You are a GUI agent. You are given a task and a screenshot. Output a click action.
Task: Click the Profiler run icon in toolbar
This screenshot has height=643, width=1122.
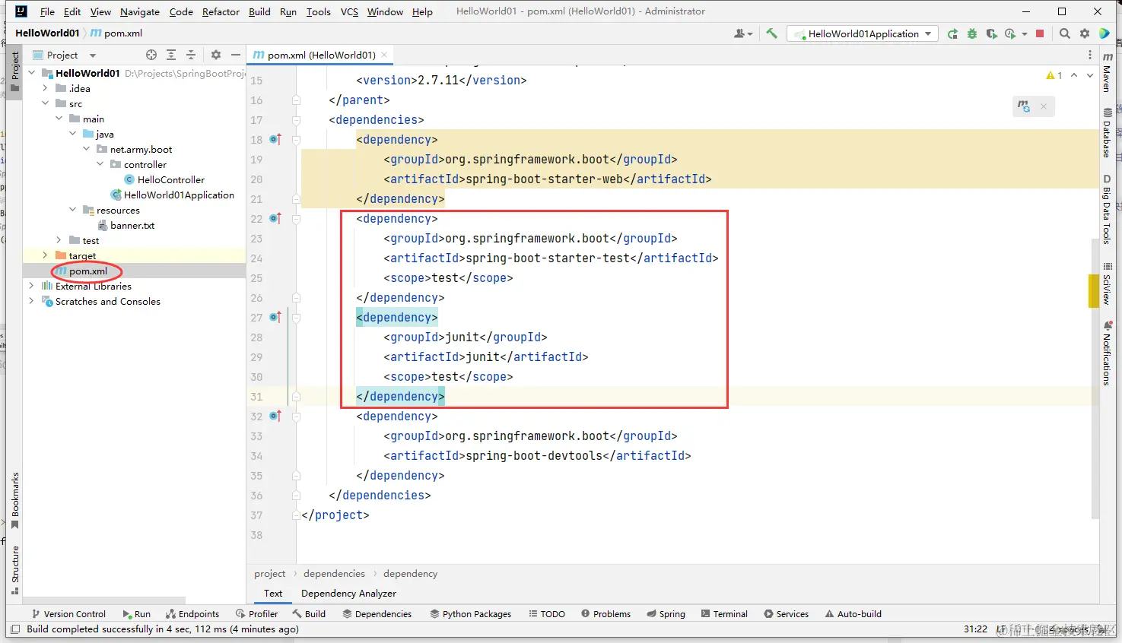click(x=1010, y=33)
